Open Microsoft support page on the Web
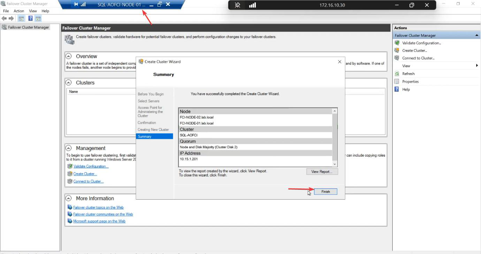The image size is (481, 254). tap(99, 221)
